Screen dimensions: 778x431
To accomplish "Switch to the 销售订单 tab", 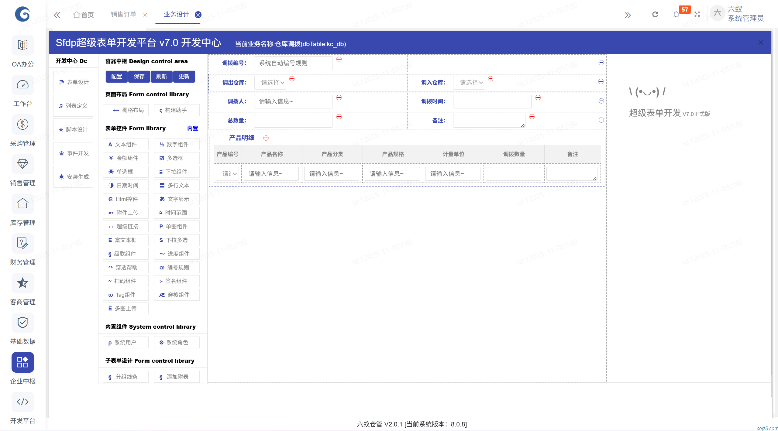I will coord(123,14).
